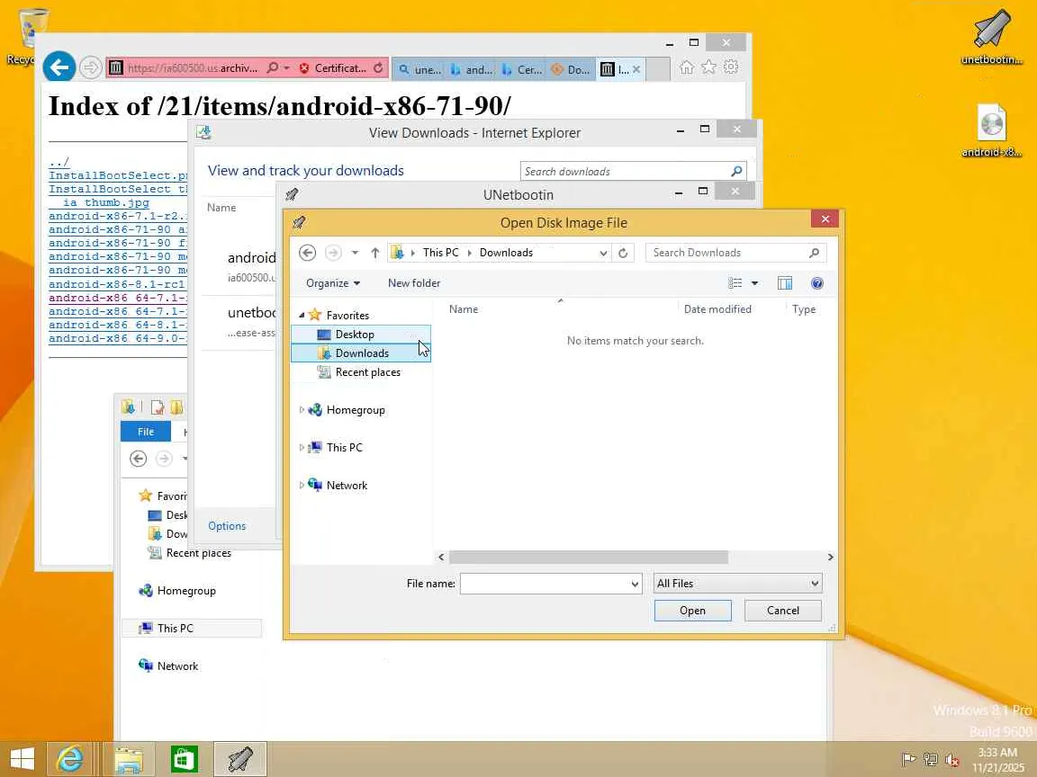Viewport: 1037px width, 777px height.
Task: Open File tab in File Explorer window
Action: 146,432
